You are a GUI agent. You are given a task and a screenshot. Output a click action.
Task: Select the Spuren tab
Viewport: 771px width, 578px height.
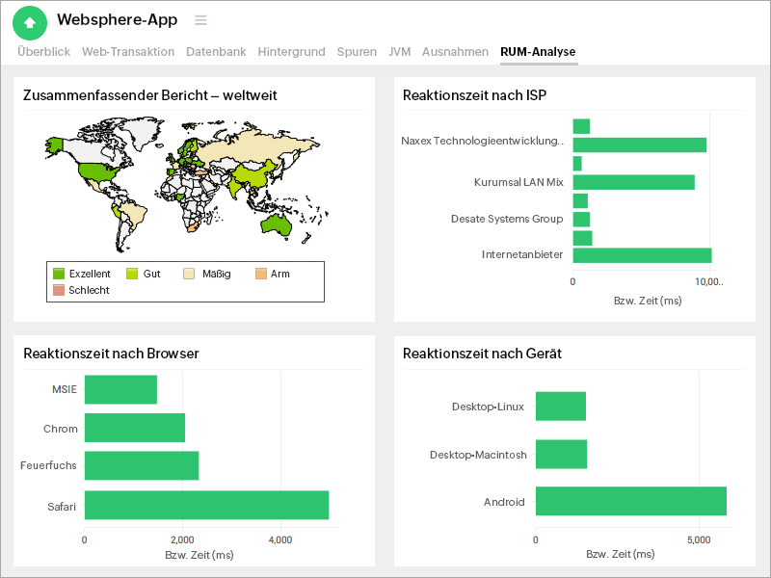point(356,52)
